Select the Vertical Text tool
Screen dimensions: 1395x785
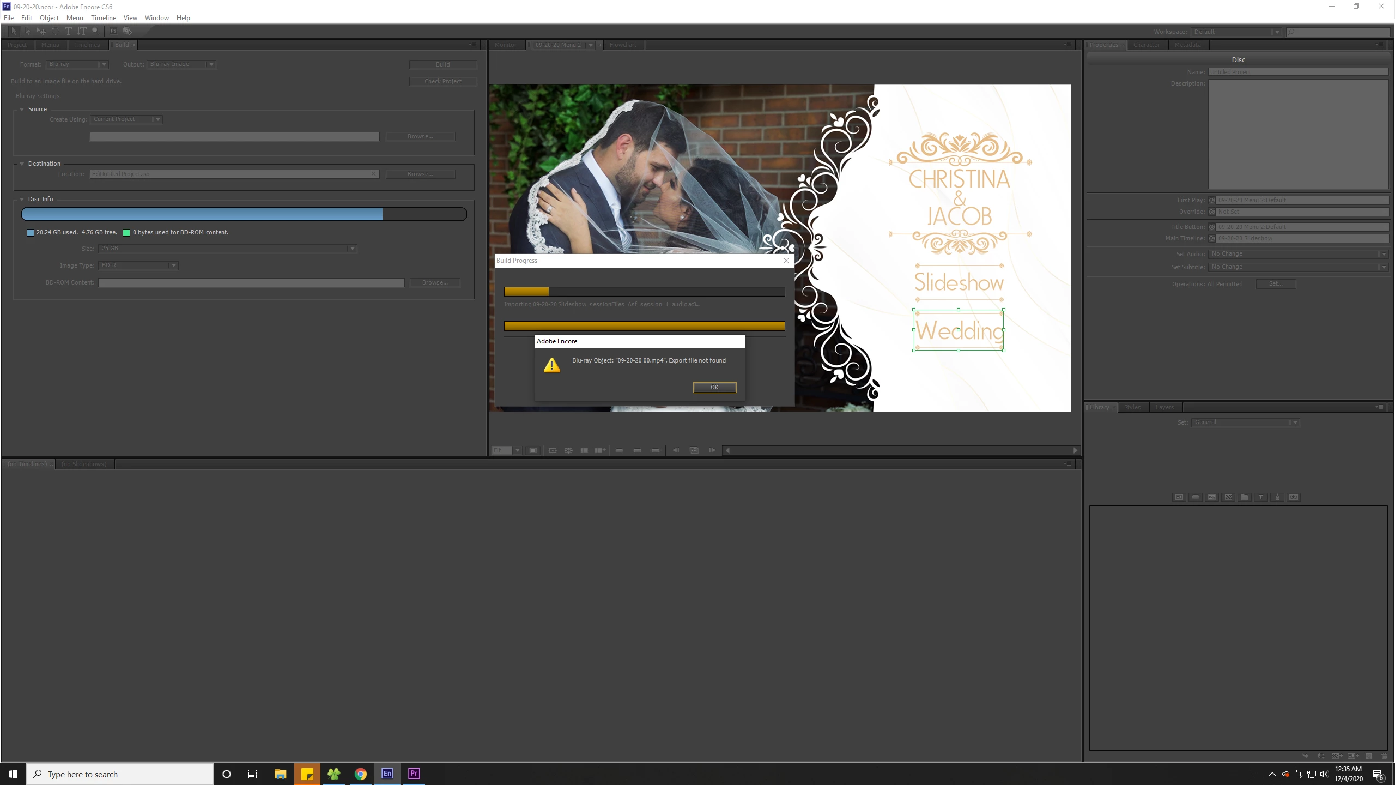point(82,31)
